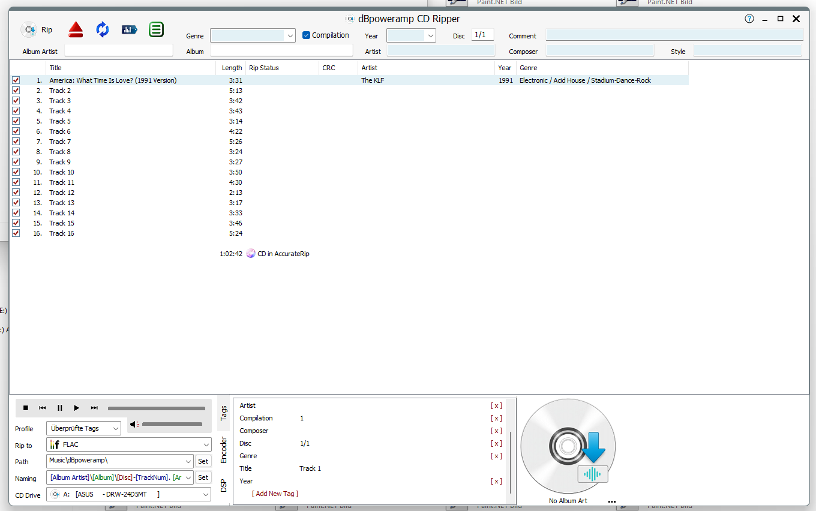
Task: Stop playback with the stop button
Action: pos(26,408)
